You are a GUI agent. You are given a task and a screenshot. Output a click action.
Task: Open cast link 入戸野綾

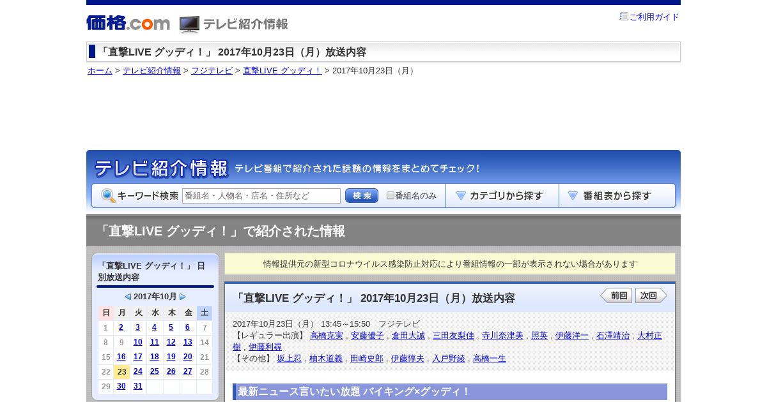(x=449, y=359)
